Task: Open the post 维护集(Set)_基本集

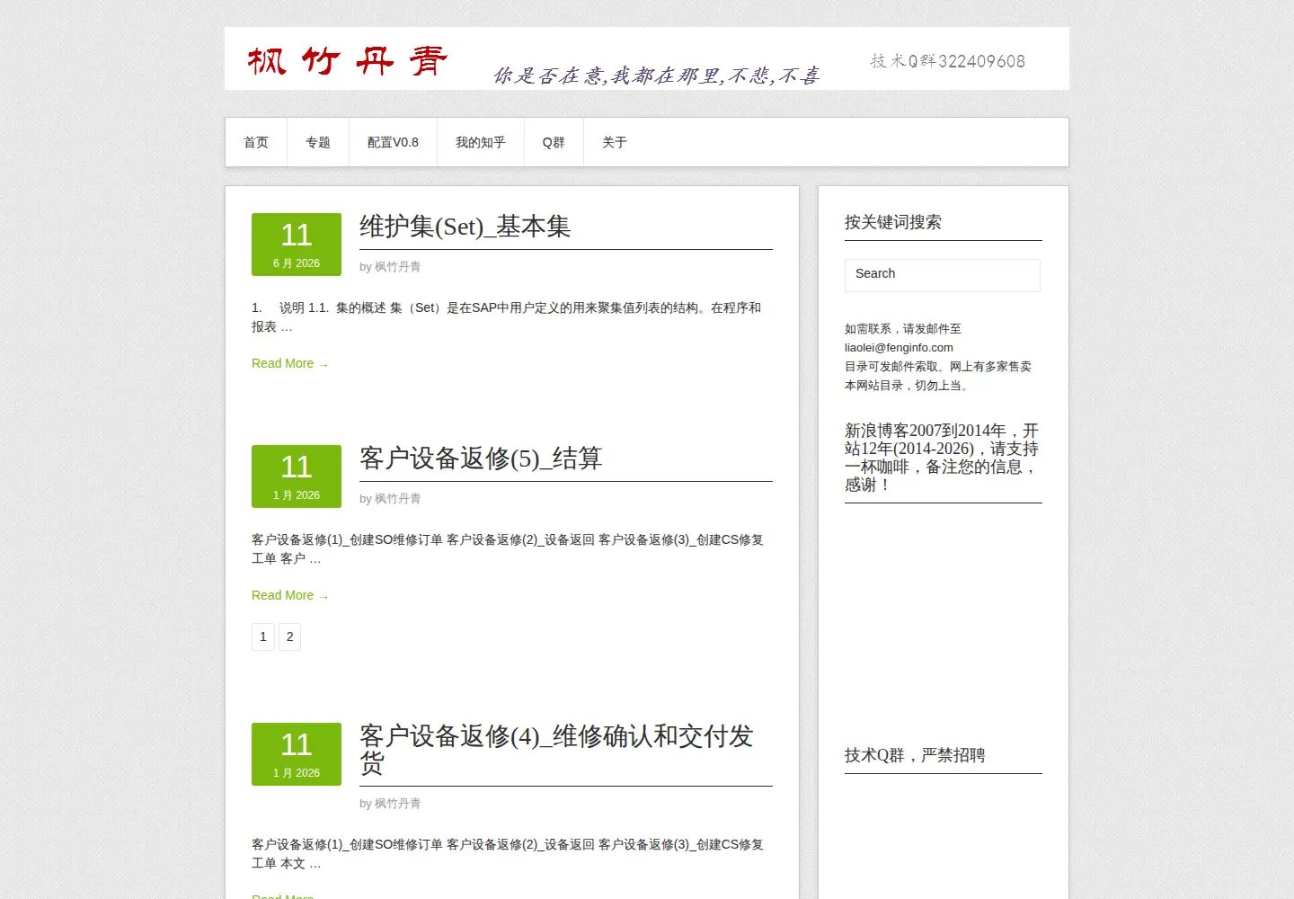Action: [x=465, y=227]
